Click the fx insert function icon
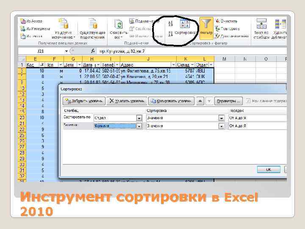This screenshot has height=229, width=305. pos(93,51)
